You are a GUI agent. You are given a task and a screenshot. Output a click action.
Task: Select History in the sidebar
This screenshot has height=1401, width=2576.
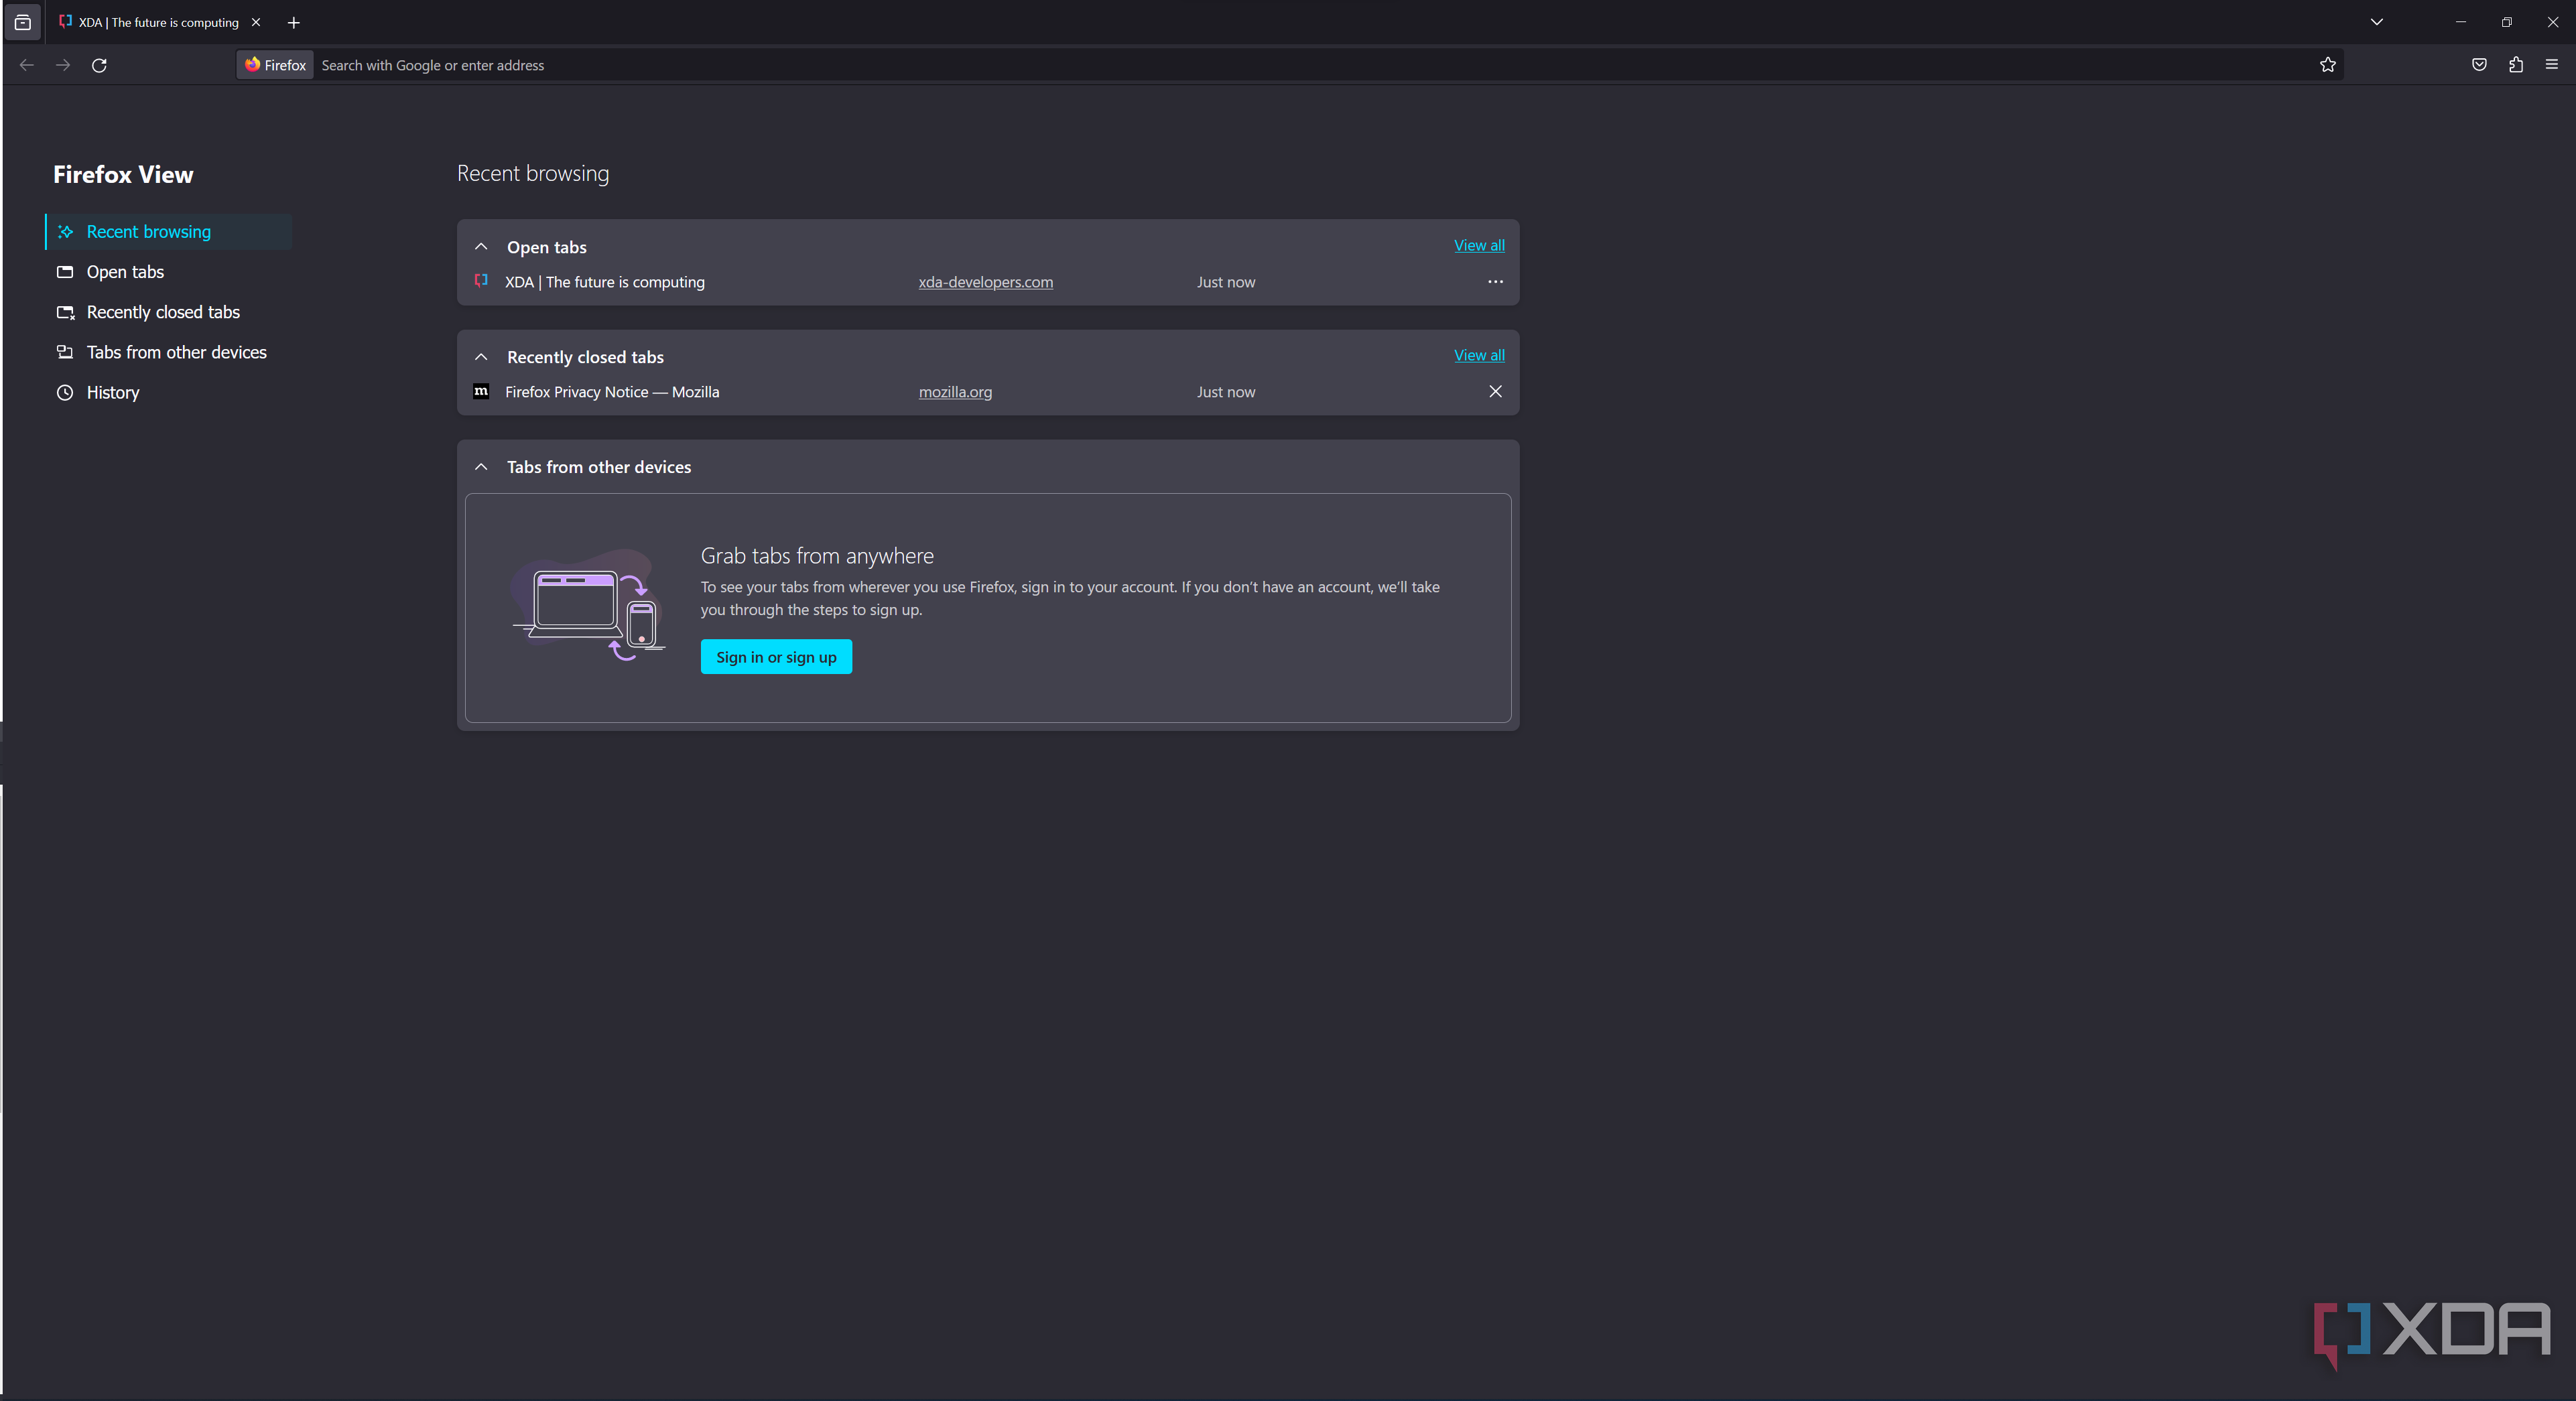(x=168, y=392)
